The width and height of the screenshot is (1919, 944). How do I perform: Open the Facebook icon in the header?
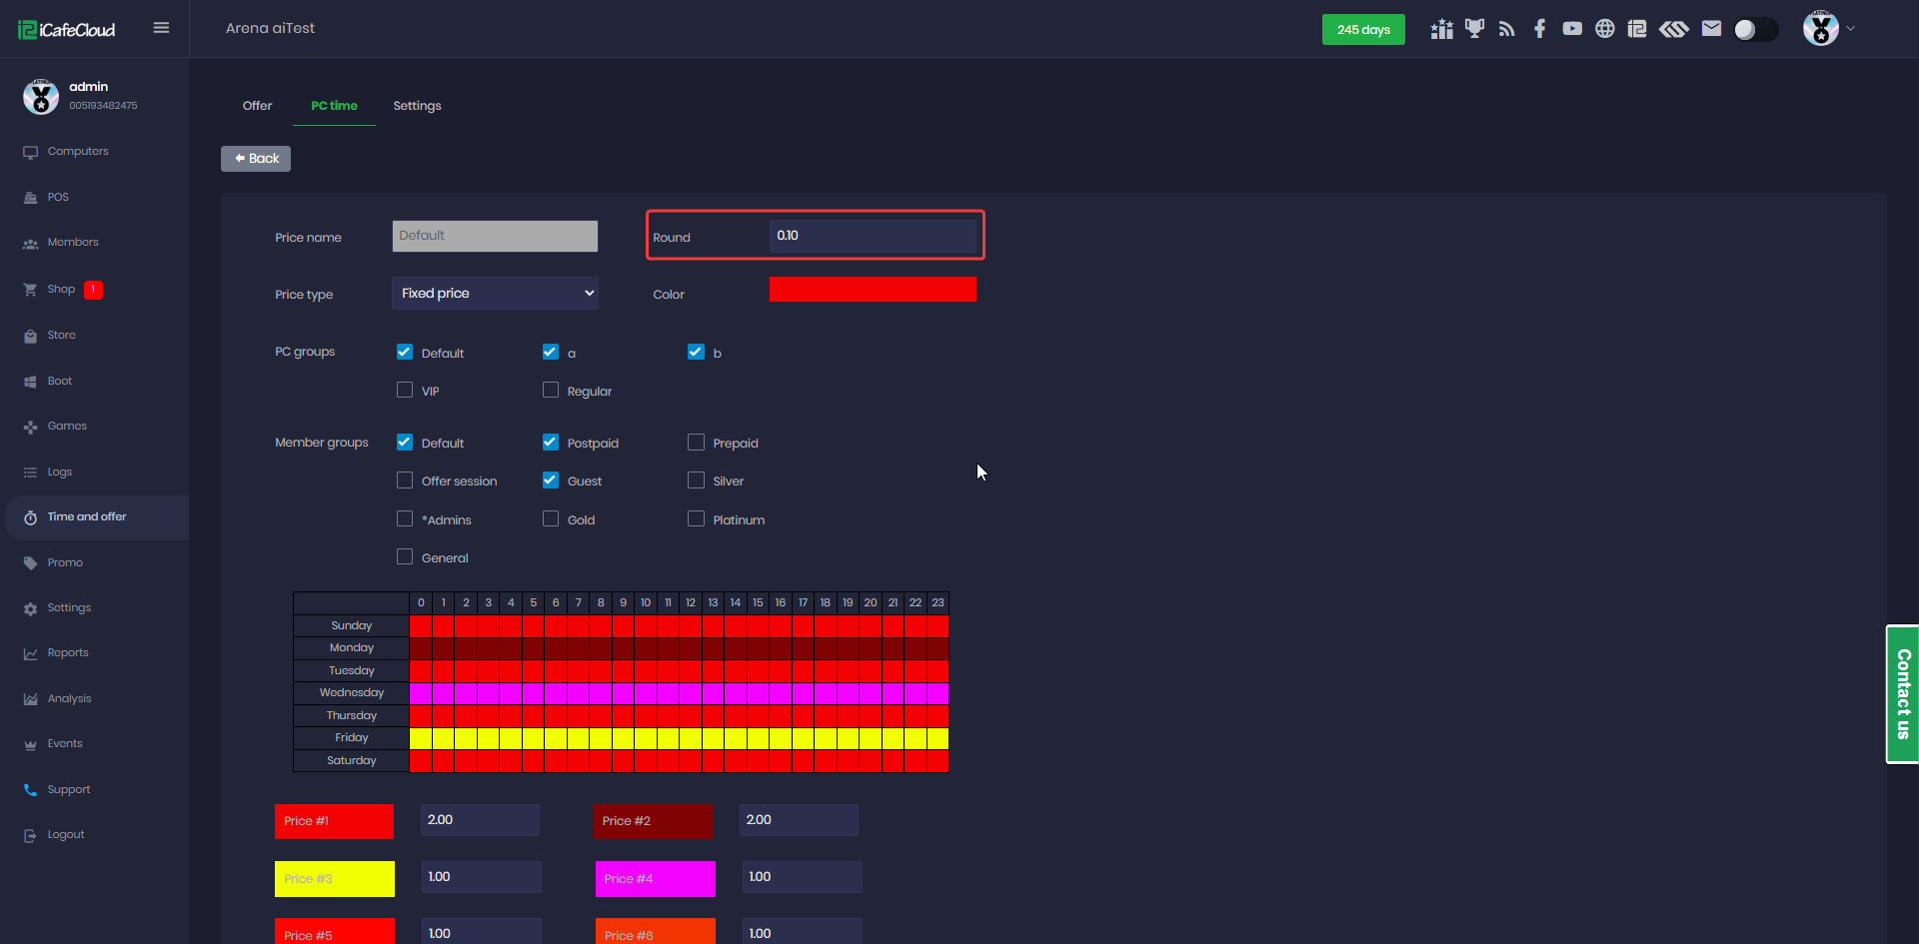tap(1539, 28)
